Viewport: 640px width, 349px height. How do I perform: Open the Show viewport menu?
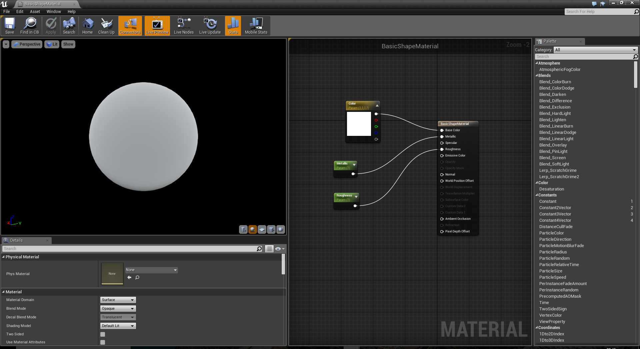click(68, 44)
